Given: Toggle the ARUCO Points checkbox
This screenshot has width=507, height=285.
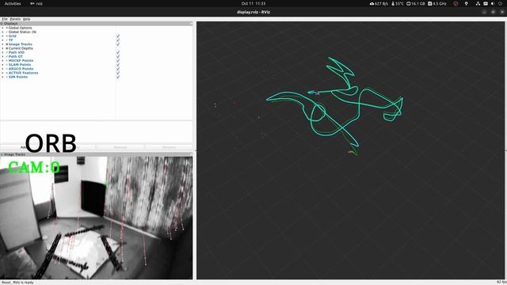Looking at the screenshot, I should coord(118,69).
